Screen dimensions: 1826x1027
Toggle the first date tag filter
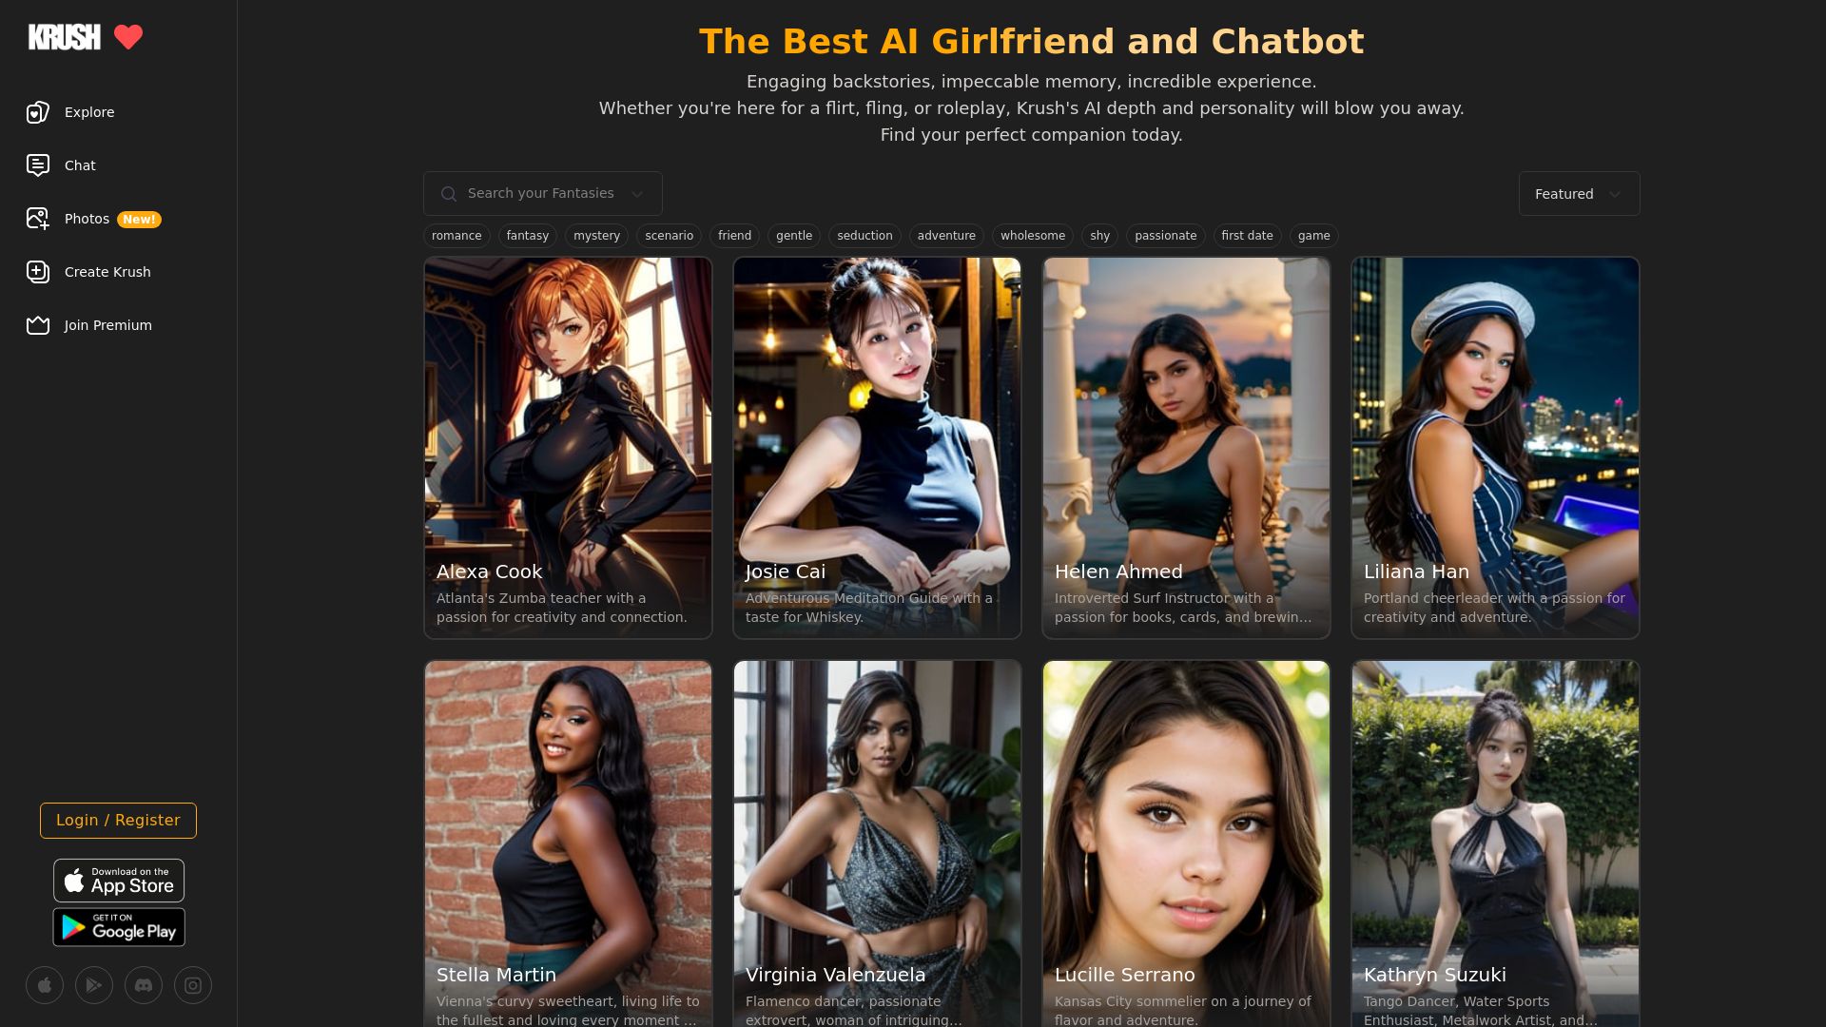[1247, 236]
